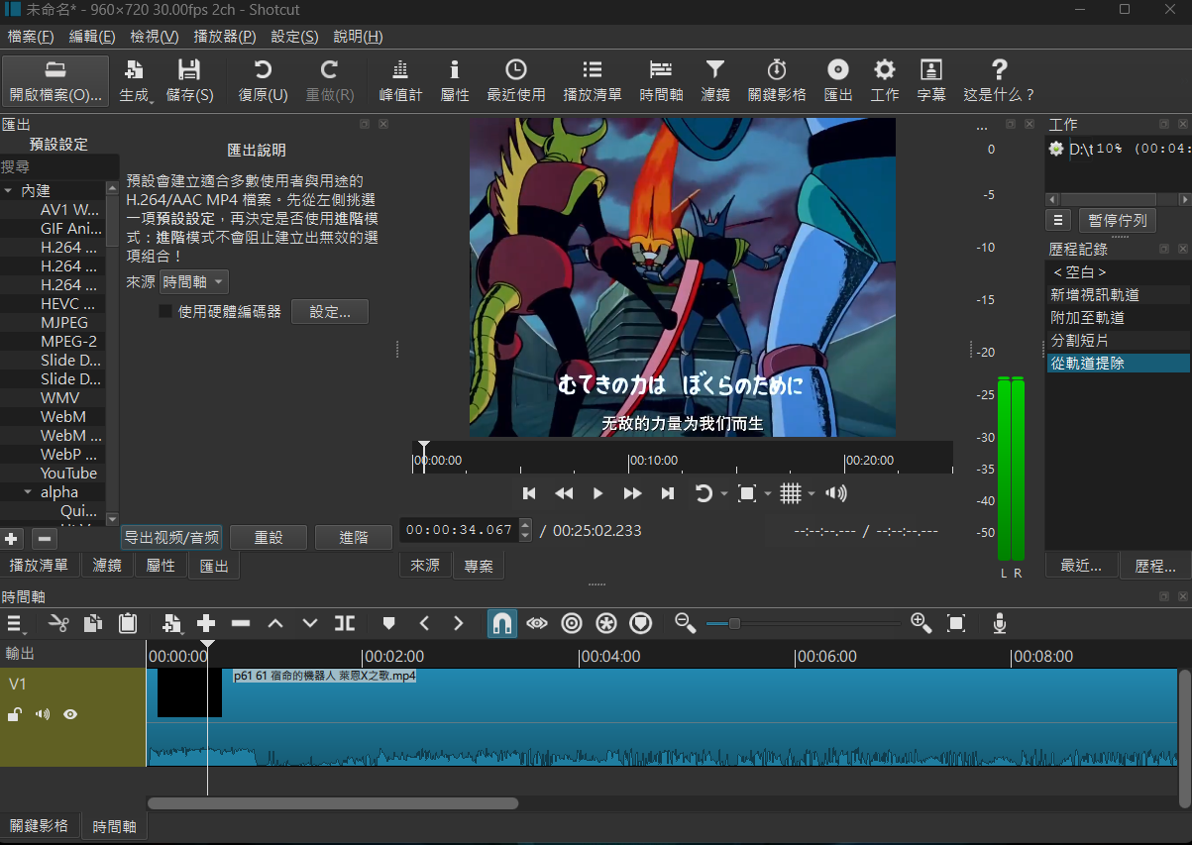The image size is (1192, 845).
Task: Switch to the 專案 player tab
Action: [479, 566]
